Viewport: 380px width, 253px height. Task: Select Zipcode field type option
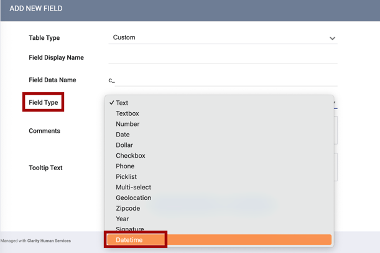127,209
